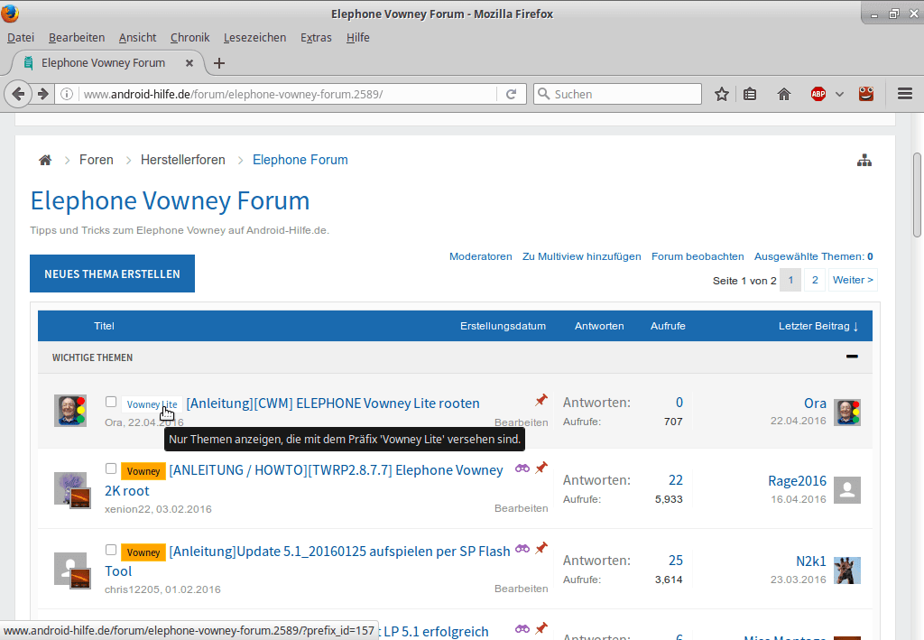Close the Elephone Vowney Forum tab

189,62
